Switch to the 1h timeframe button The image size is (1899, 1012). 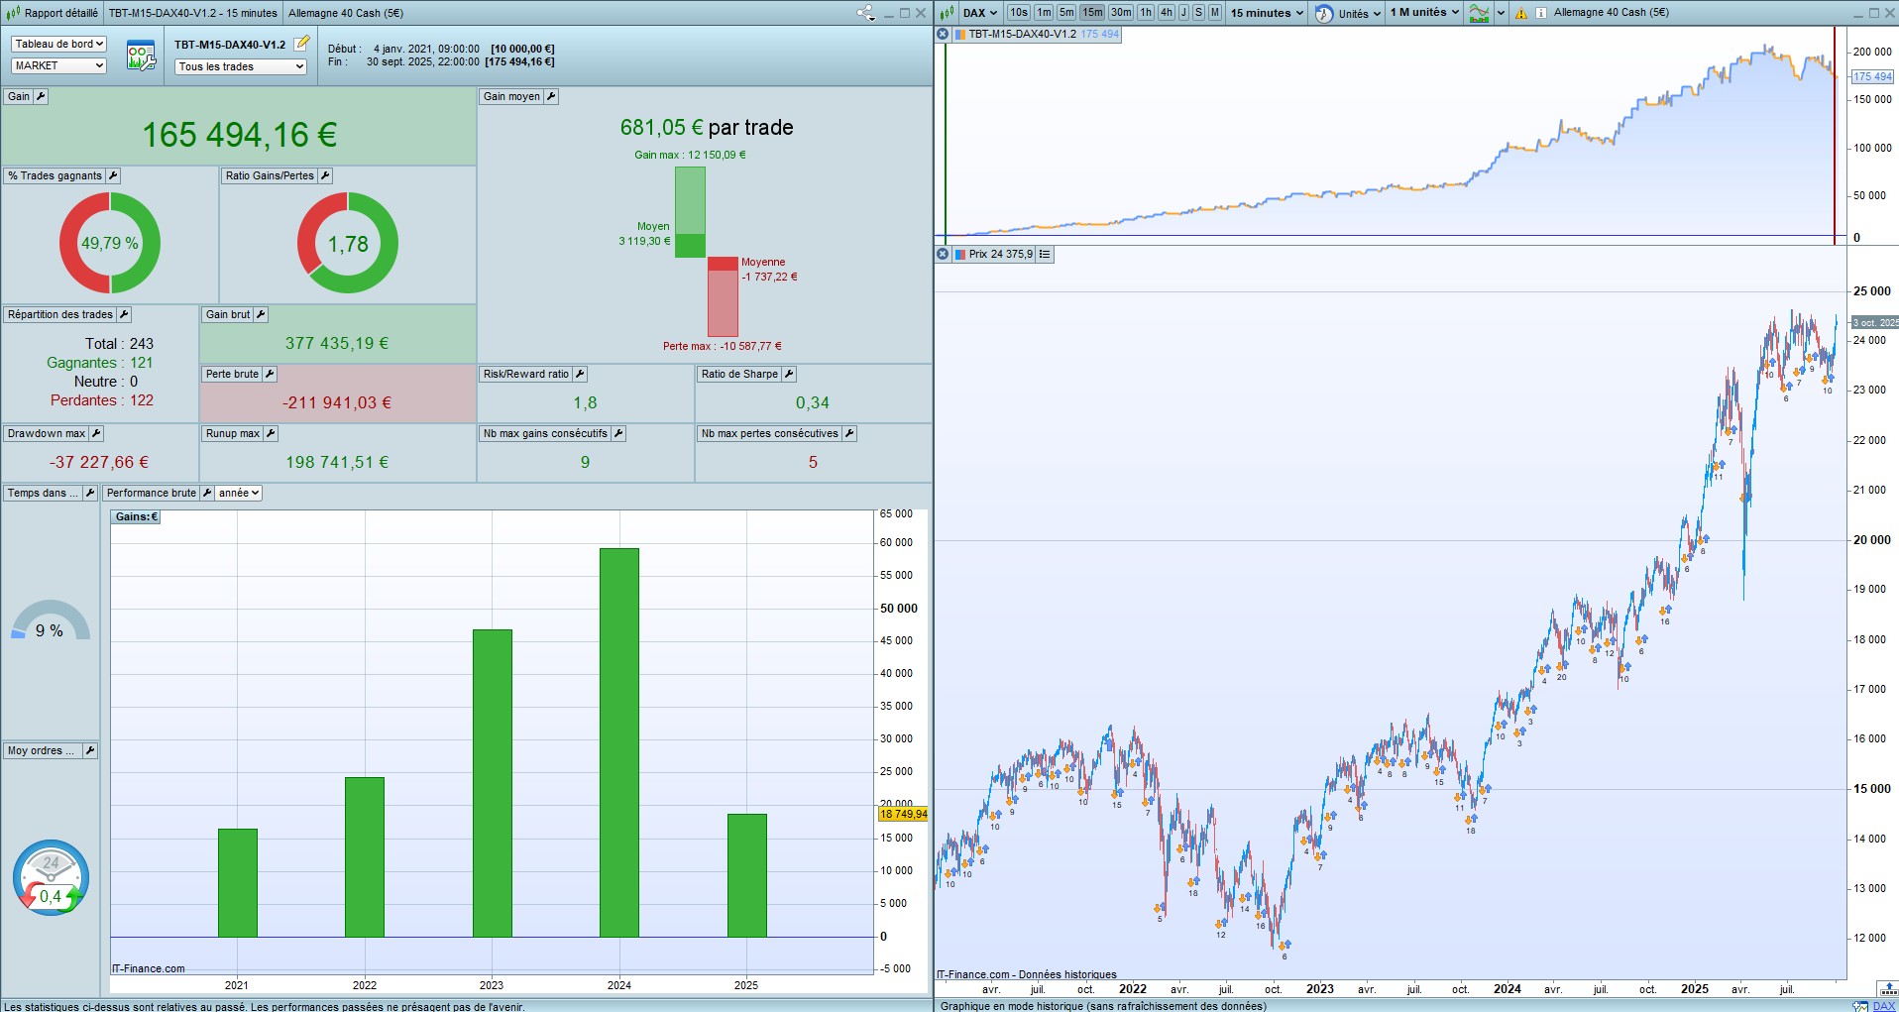[x=1146, y=13]
